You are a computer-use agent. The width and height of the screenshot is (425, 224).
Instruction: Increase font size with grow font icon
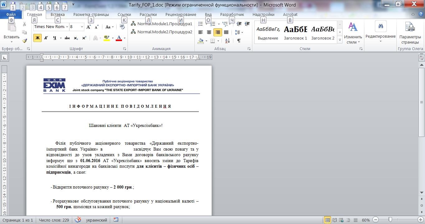[89, 27]
